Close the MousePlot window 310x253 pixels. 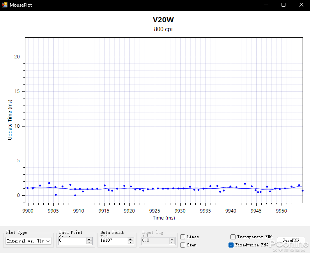tap(301, 5)
